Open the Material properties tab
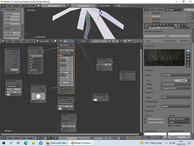The width and height of the screenshot is (194, 146). [x=176, y=25]
